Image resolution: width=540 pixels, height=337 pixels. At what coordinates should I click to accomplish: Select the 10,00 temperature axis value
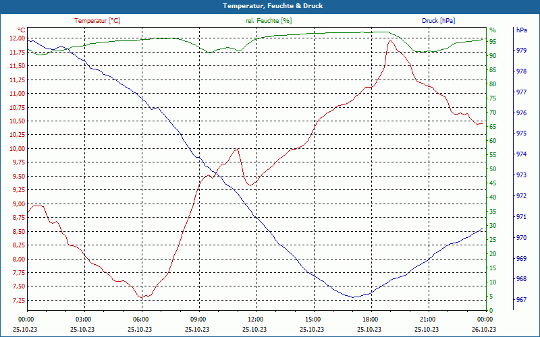pos(17,148)
